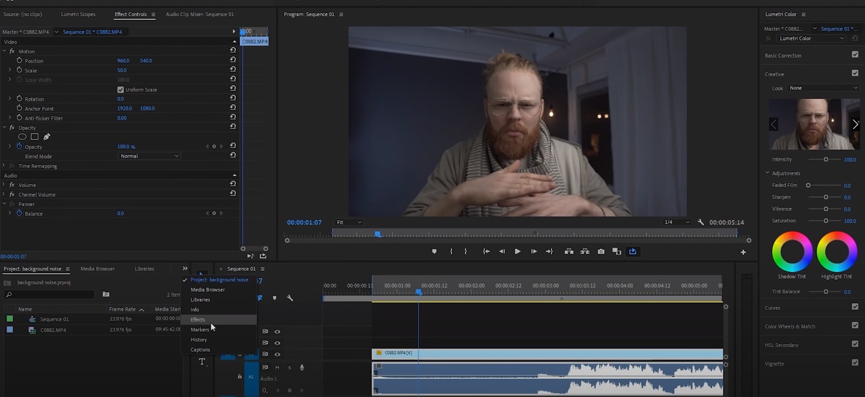This screenshot has height=397, width=865.
Task: Switch to the Audio Clip Mixer tab
Action: tap(200, 14)
